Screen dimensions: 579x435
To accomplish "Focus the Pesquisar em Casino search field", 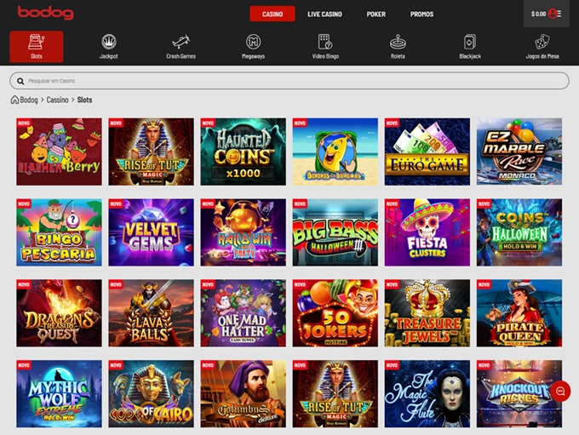I will (289, 81).
